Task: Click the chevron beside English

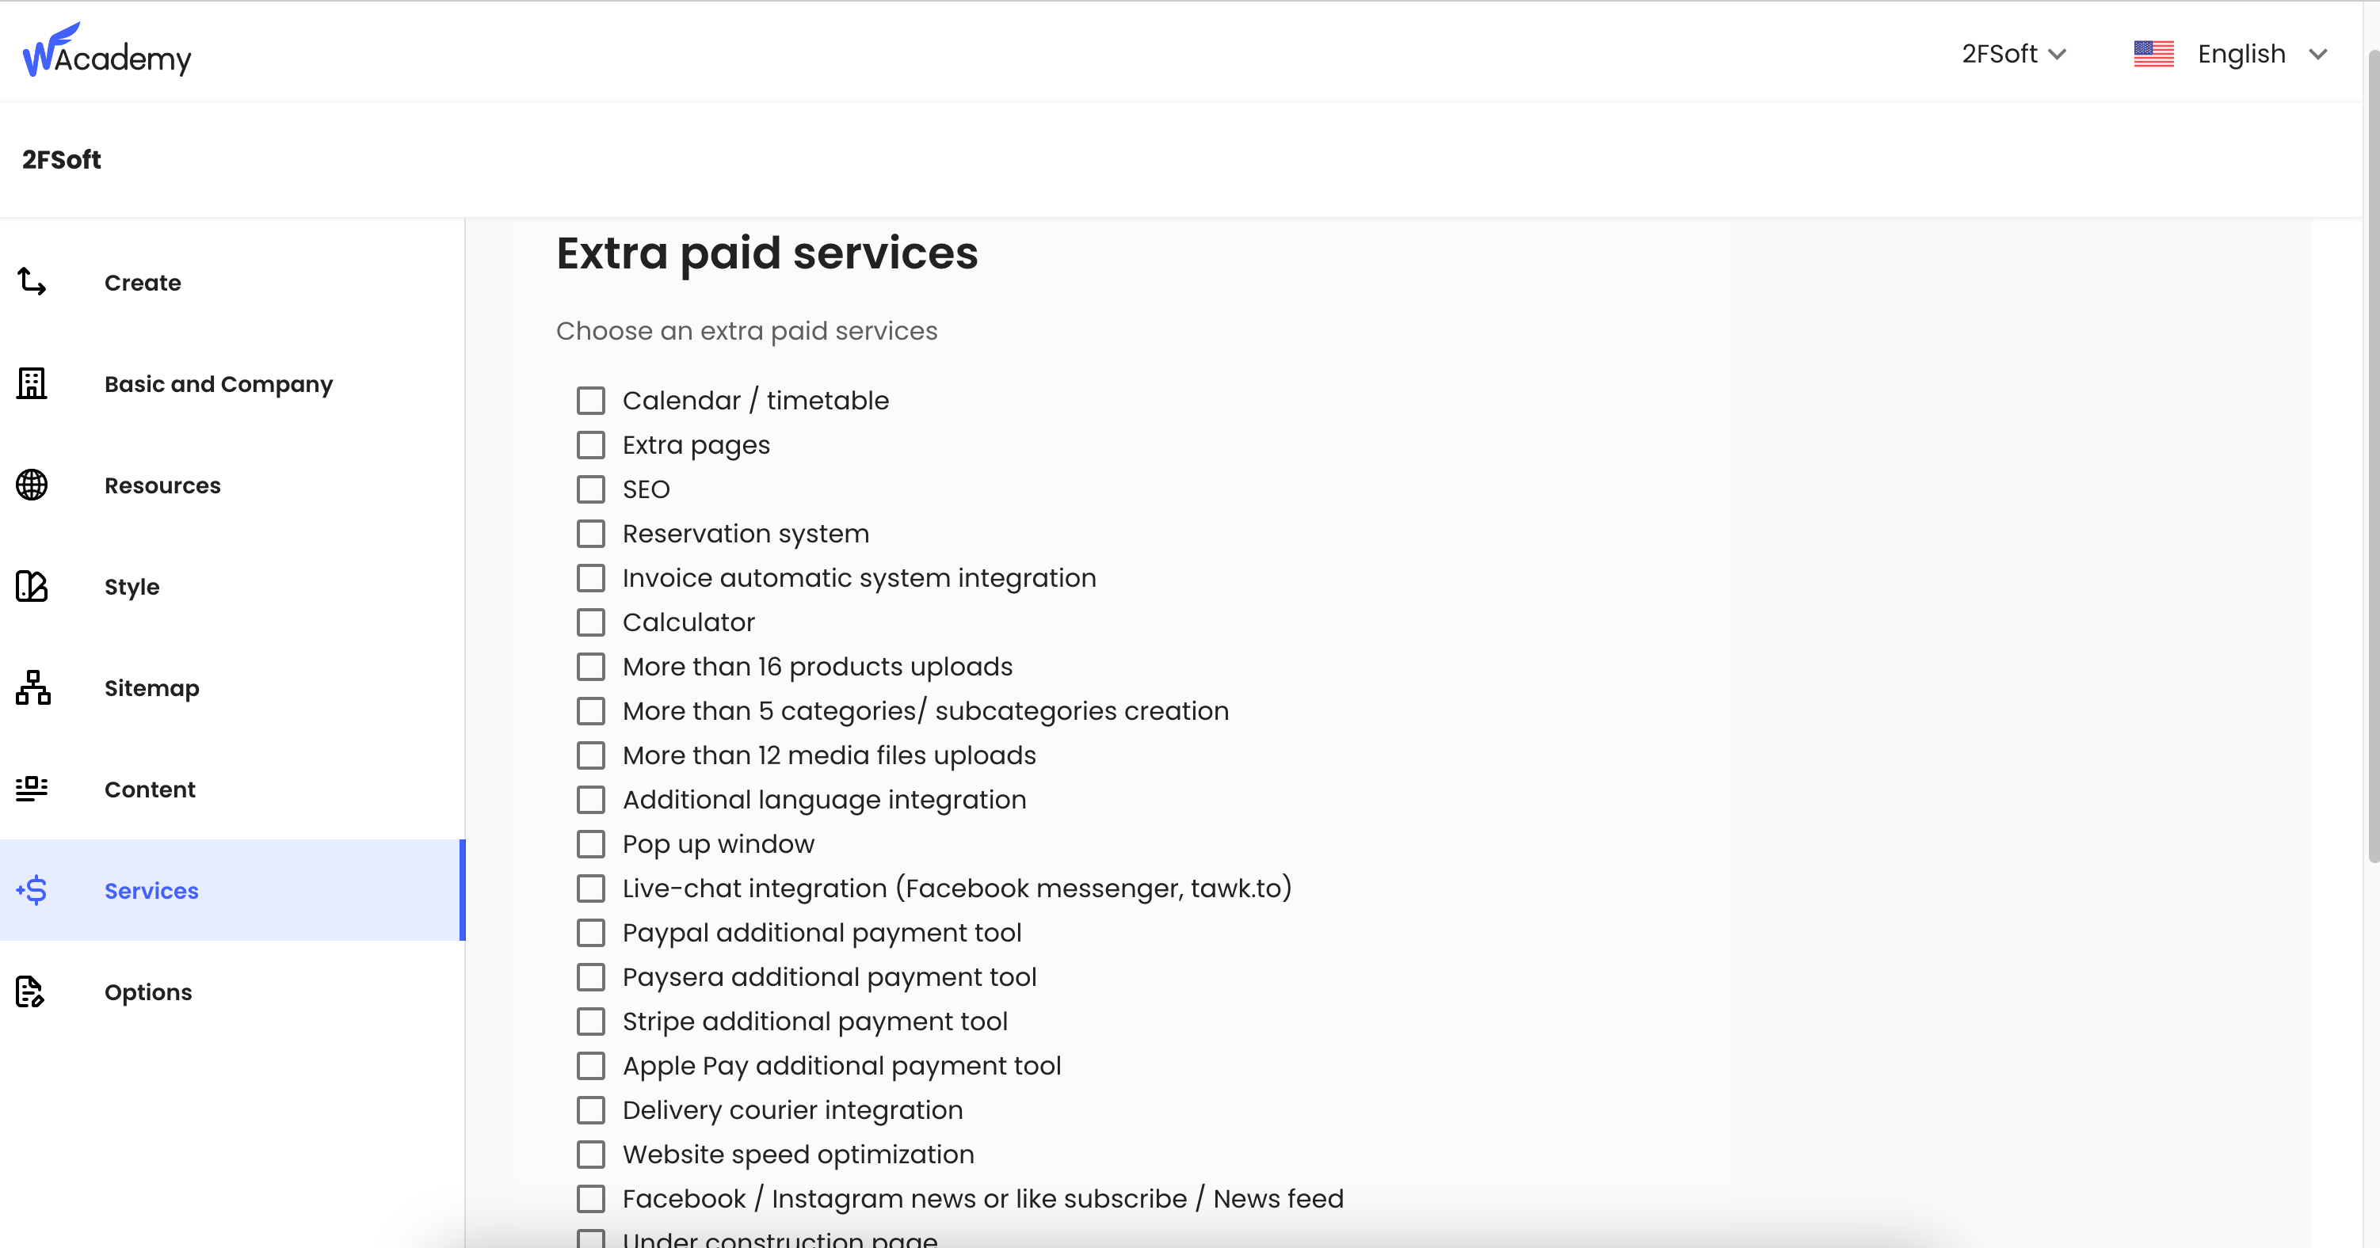Action: 2318,55
